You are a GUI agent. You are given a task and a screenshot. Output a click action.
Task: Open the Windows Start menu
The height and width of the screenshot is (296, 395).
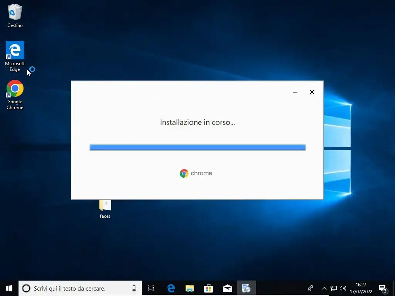tap(9, 288)
